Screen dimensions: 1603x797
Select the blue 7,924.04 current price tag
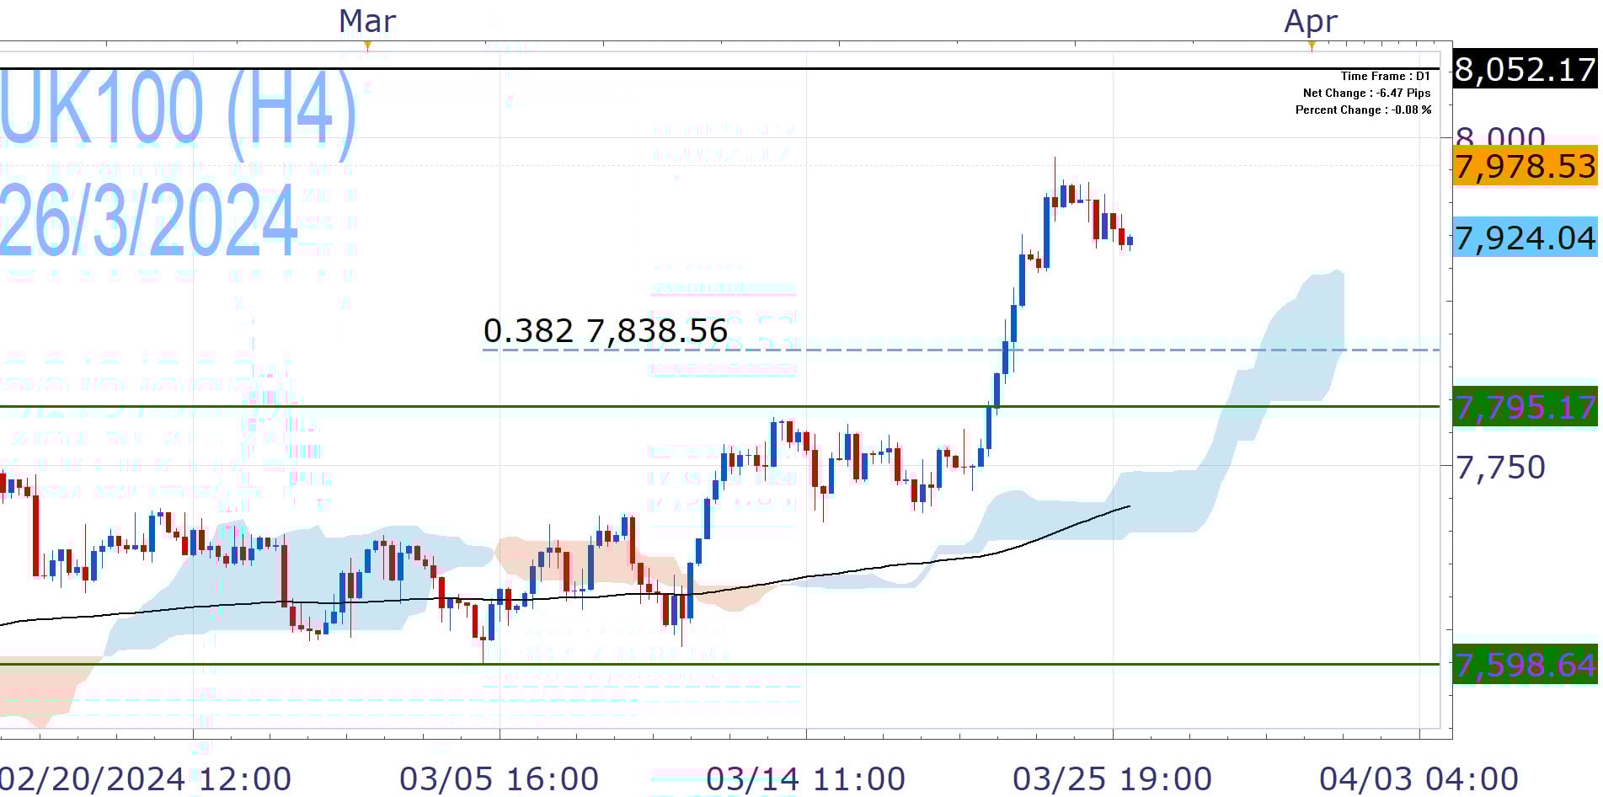[x=1524, y=238]
